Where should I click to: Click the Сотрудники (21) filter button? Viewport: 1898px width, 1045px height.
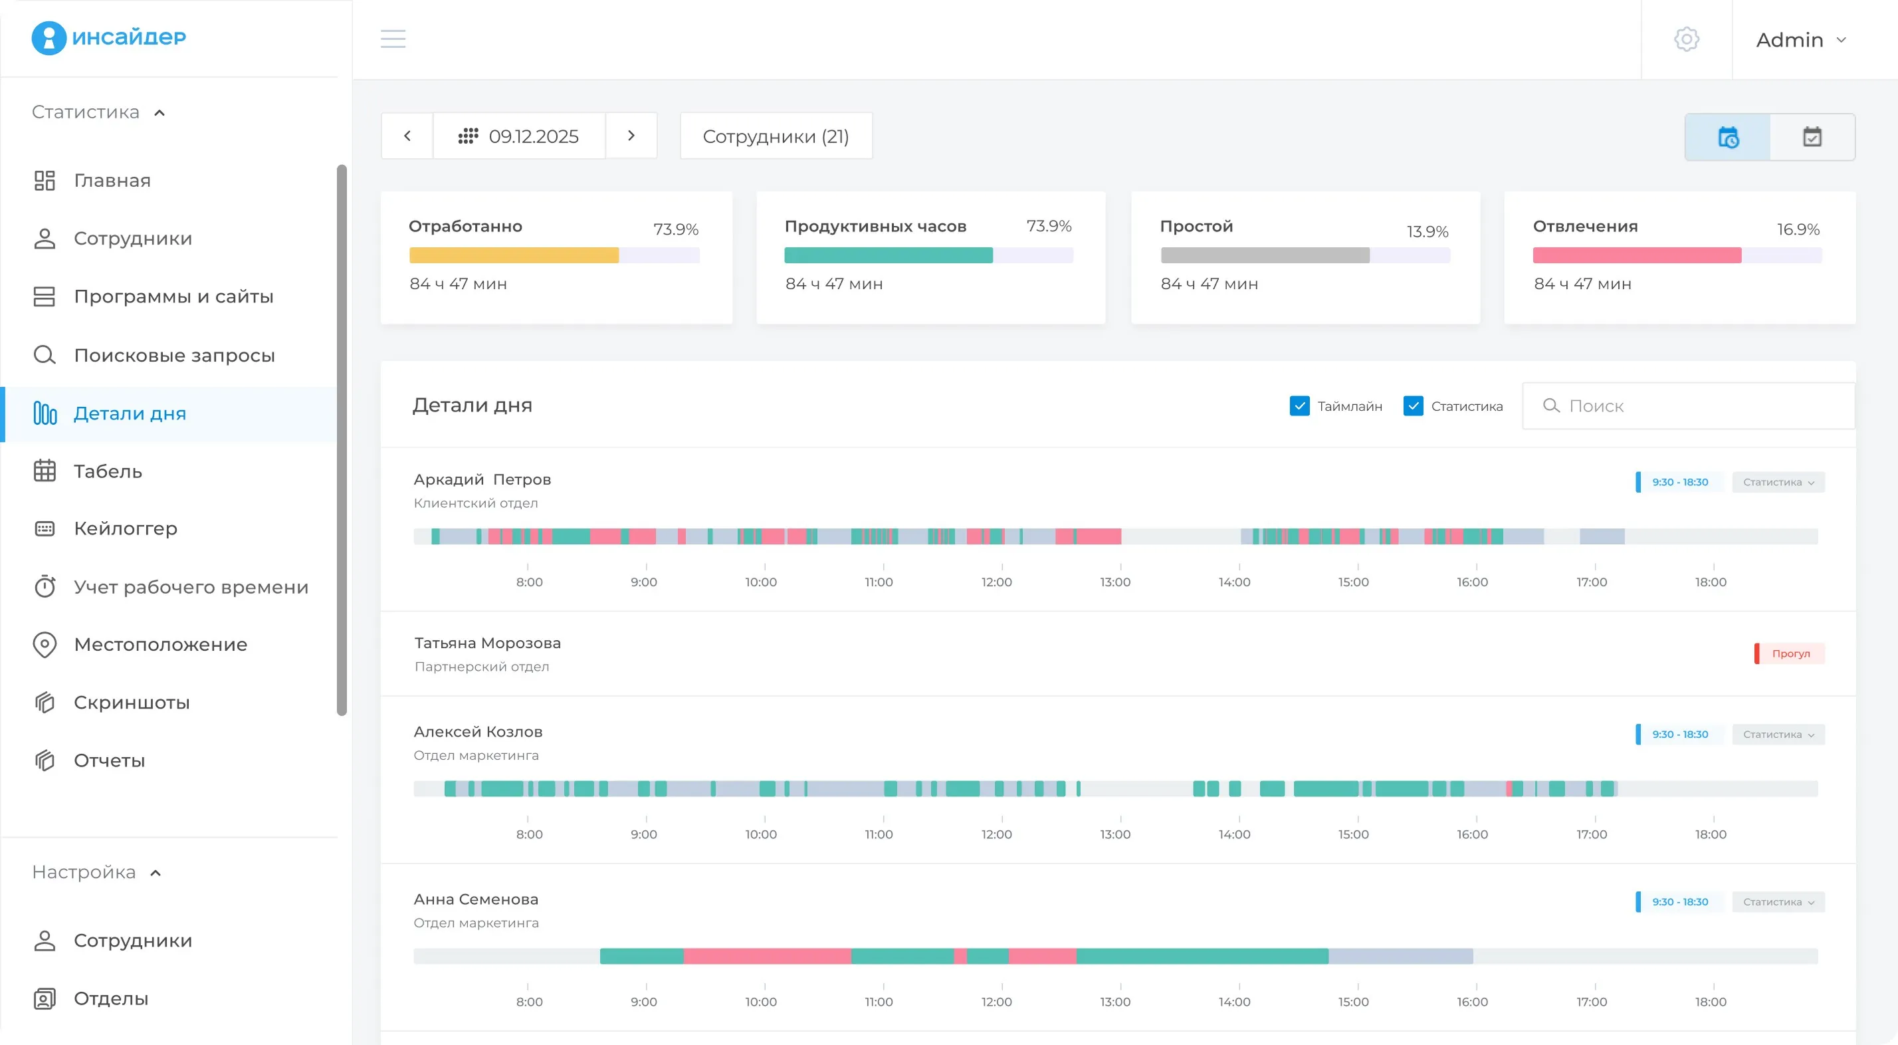coord(775,136)
